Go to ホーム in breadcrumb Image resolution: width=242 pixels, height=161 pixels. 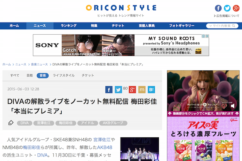[6, 64]
